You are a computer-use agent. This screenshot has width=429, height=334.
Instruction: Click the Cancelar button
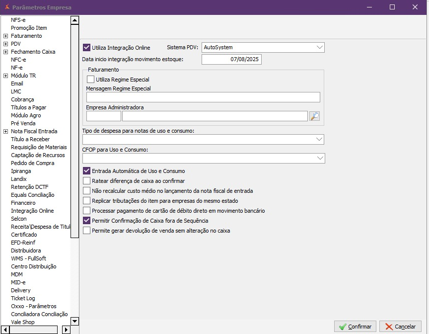(400, 327)
